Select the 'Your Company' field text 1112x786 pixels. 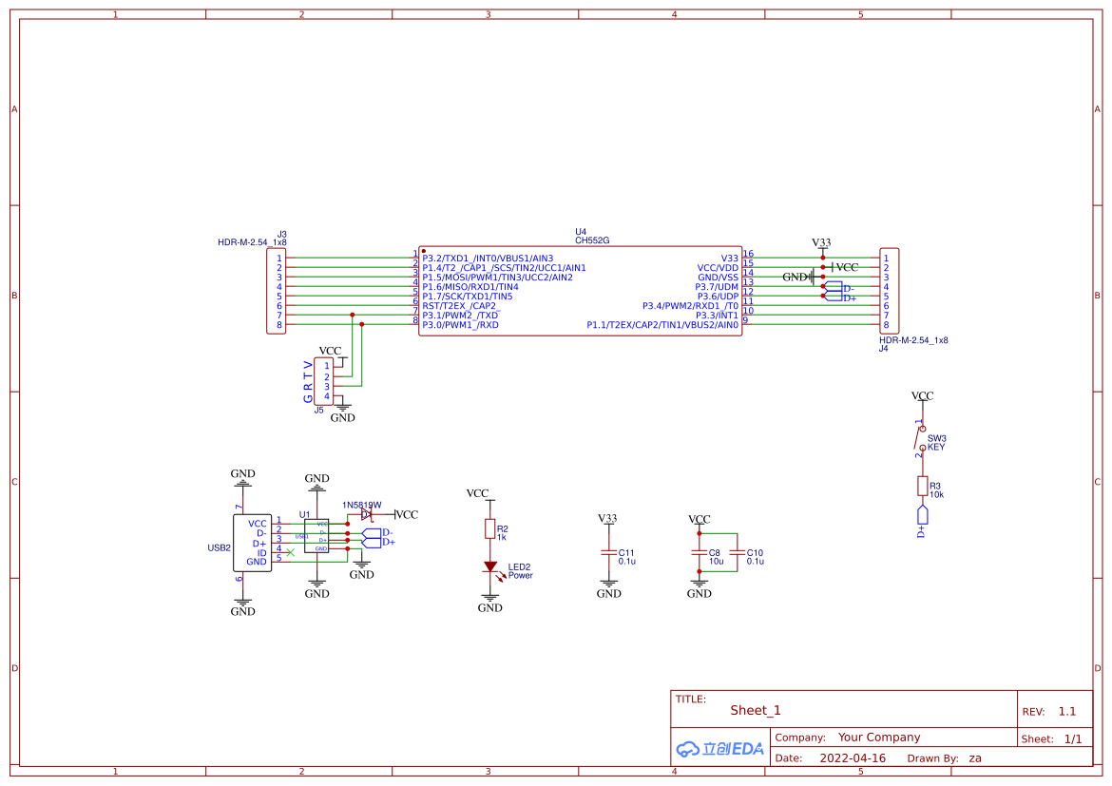(x=879, y=738)
